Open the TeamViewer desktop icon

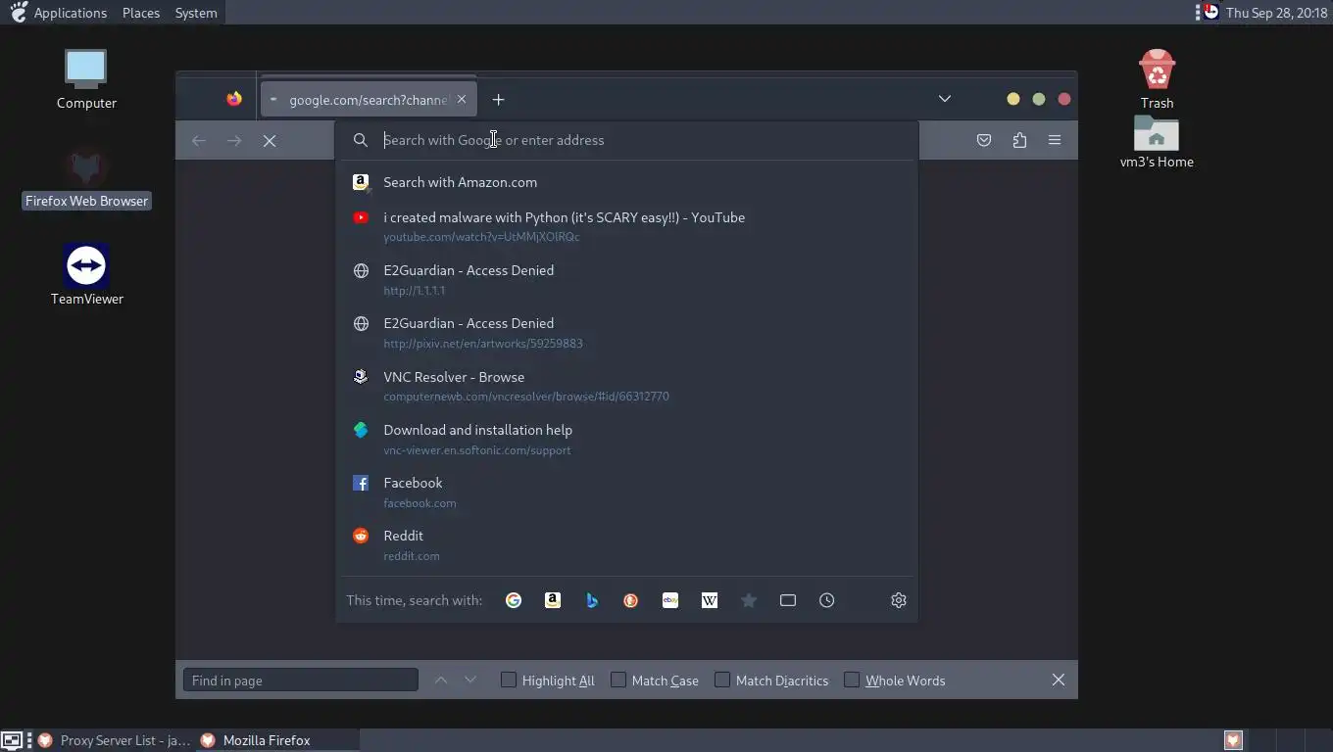86,275
